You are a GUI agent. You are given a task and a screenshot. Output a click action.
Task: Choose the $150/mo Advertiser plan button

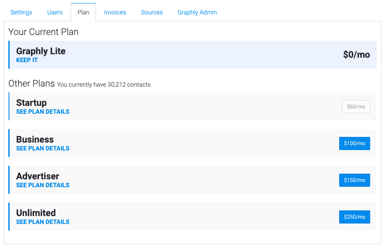point(354,180)
